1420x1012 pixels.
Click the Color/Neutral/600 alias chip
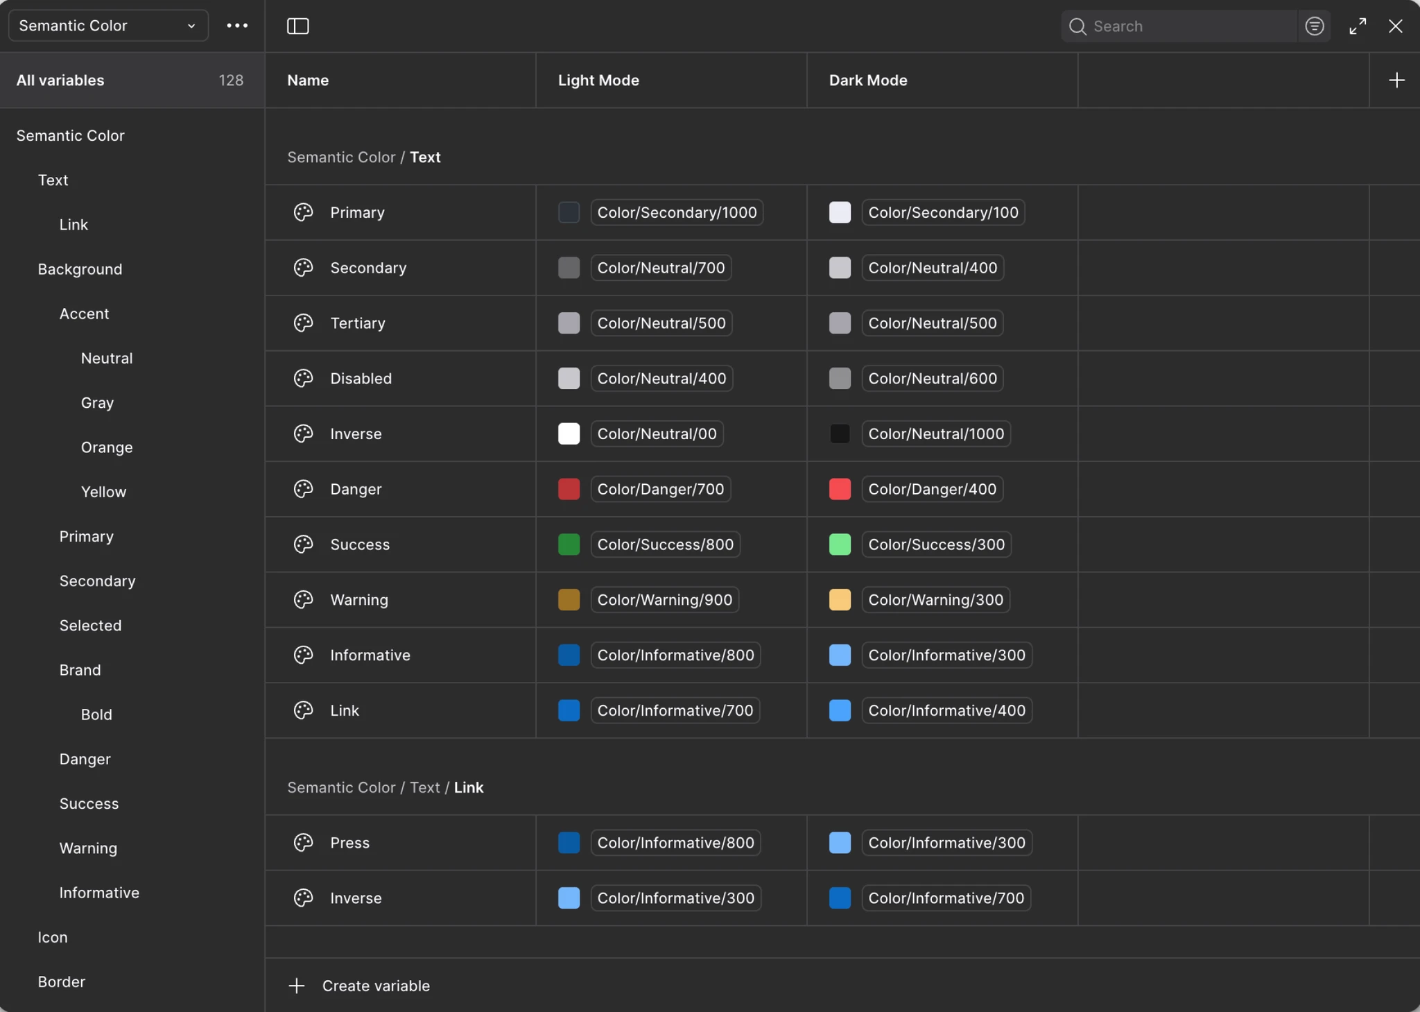[933, 378]
